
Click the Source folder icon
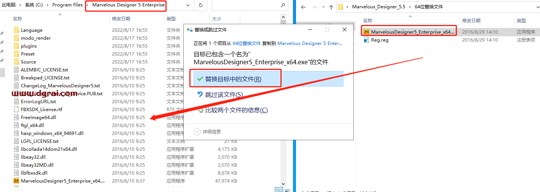16,62
